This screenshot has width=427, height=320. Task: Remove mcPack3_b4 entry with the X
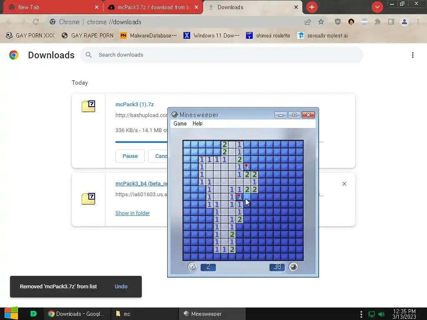point(344,184)
